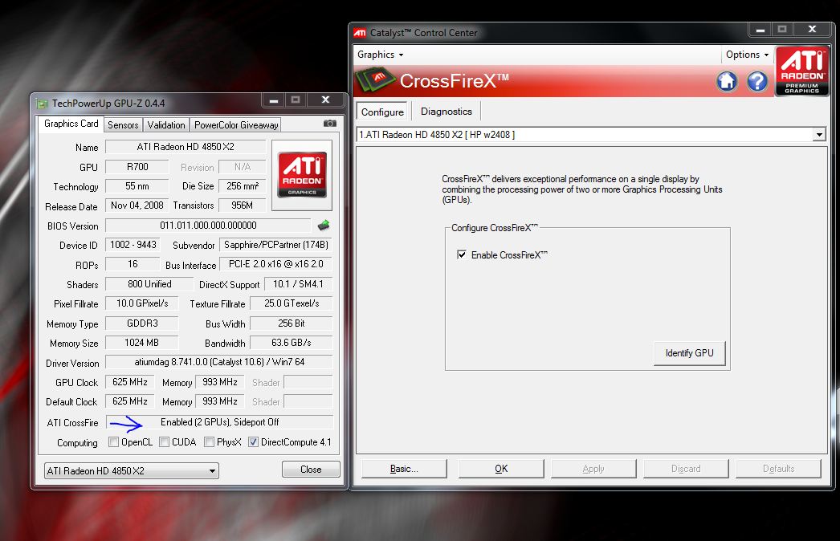Click the Transistors value 956M
The height and width of the screenshot is (541, 840).
pyautogui.click(x=243, y=205)
